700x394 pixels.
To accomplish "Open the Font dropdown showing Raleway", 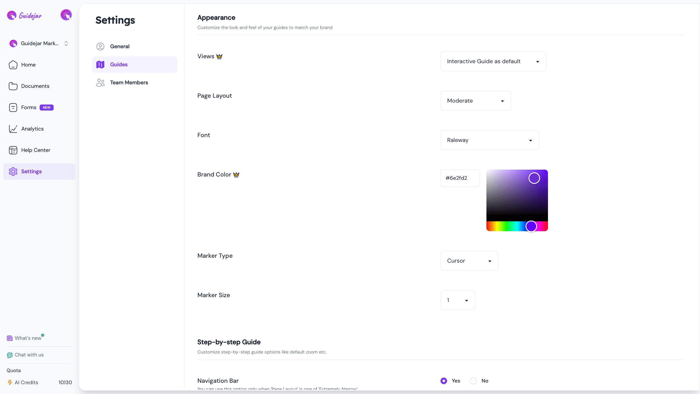I will point(489,140).
